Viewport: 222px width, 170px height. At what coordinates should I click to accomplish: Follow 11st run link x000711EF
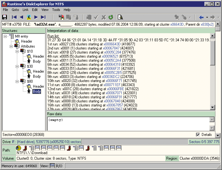pyautogui.click(x=112, y=85)
